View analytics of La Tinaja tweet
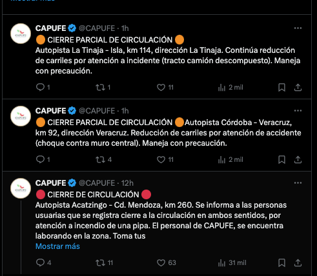Viewport: 317px width, 276px height. coord(230,87)
